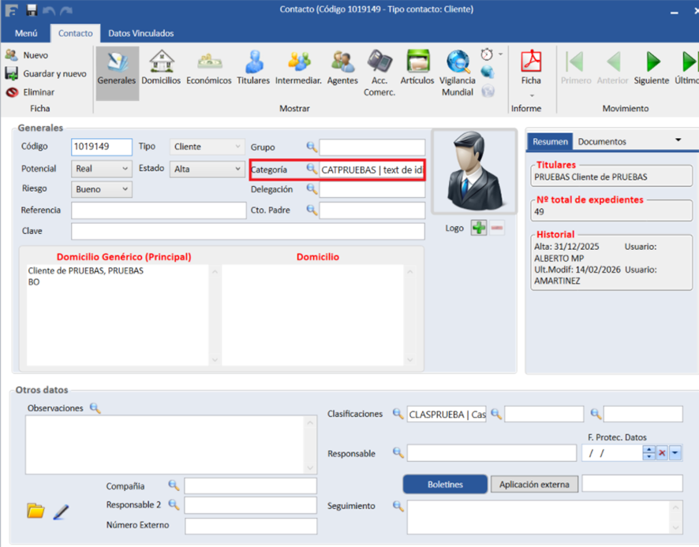Expand the Riesgo dropdown
This screenshot has width=699, height=547.
pyautogui.click(x=125, y=189)
